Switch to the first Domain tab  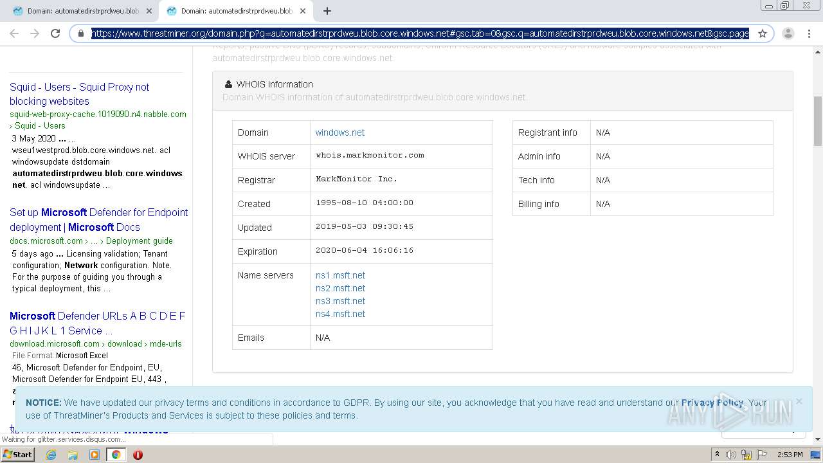[x=82, y=11]
